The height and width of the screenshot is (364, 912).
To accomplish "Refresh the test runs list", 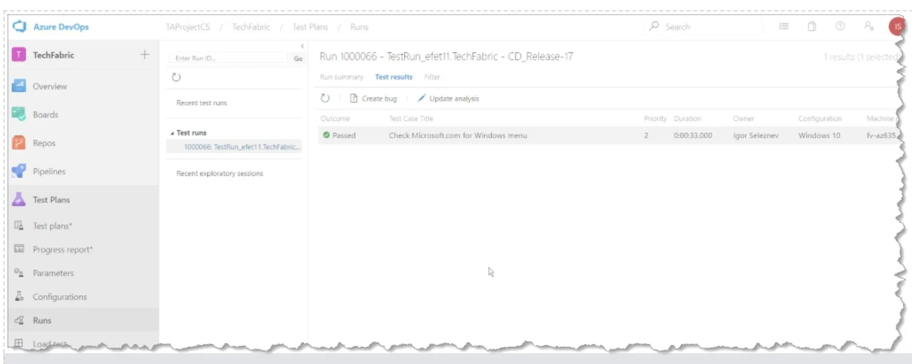I will click(176, 77).
